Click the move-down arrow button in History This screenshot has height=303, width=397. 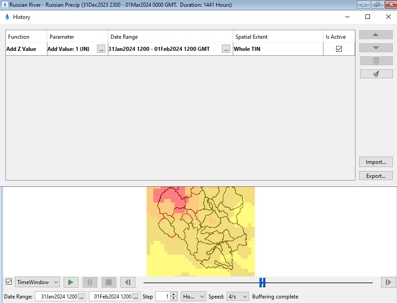coord(376,48)
